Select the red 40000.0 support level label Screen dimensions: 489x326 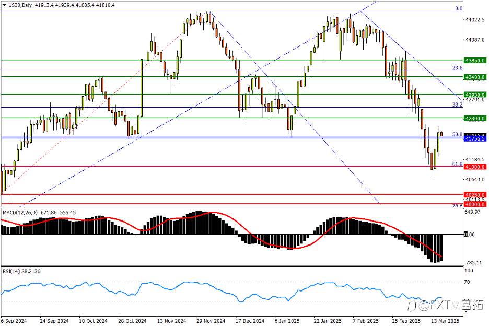tap(475, 204)
